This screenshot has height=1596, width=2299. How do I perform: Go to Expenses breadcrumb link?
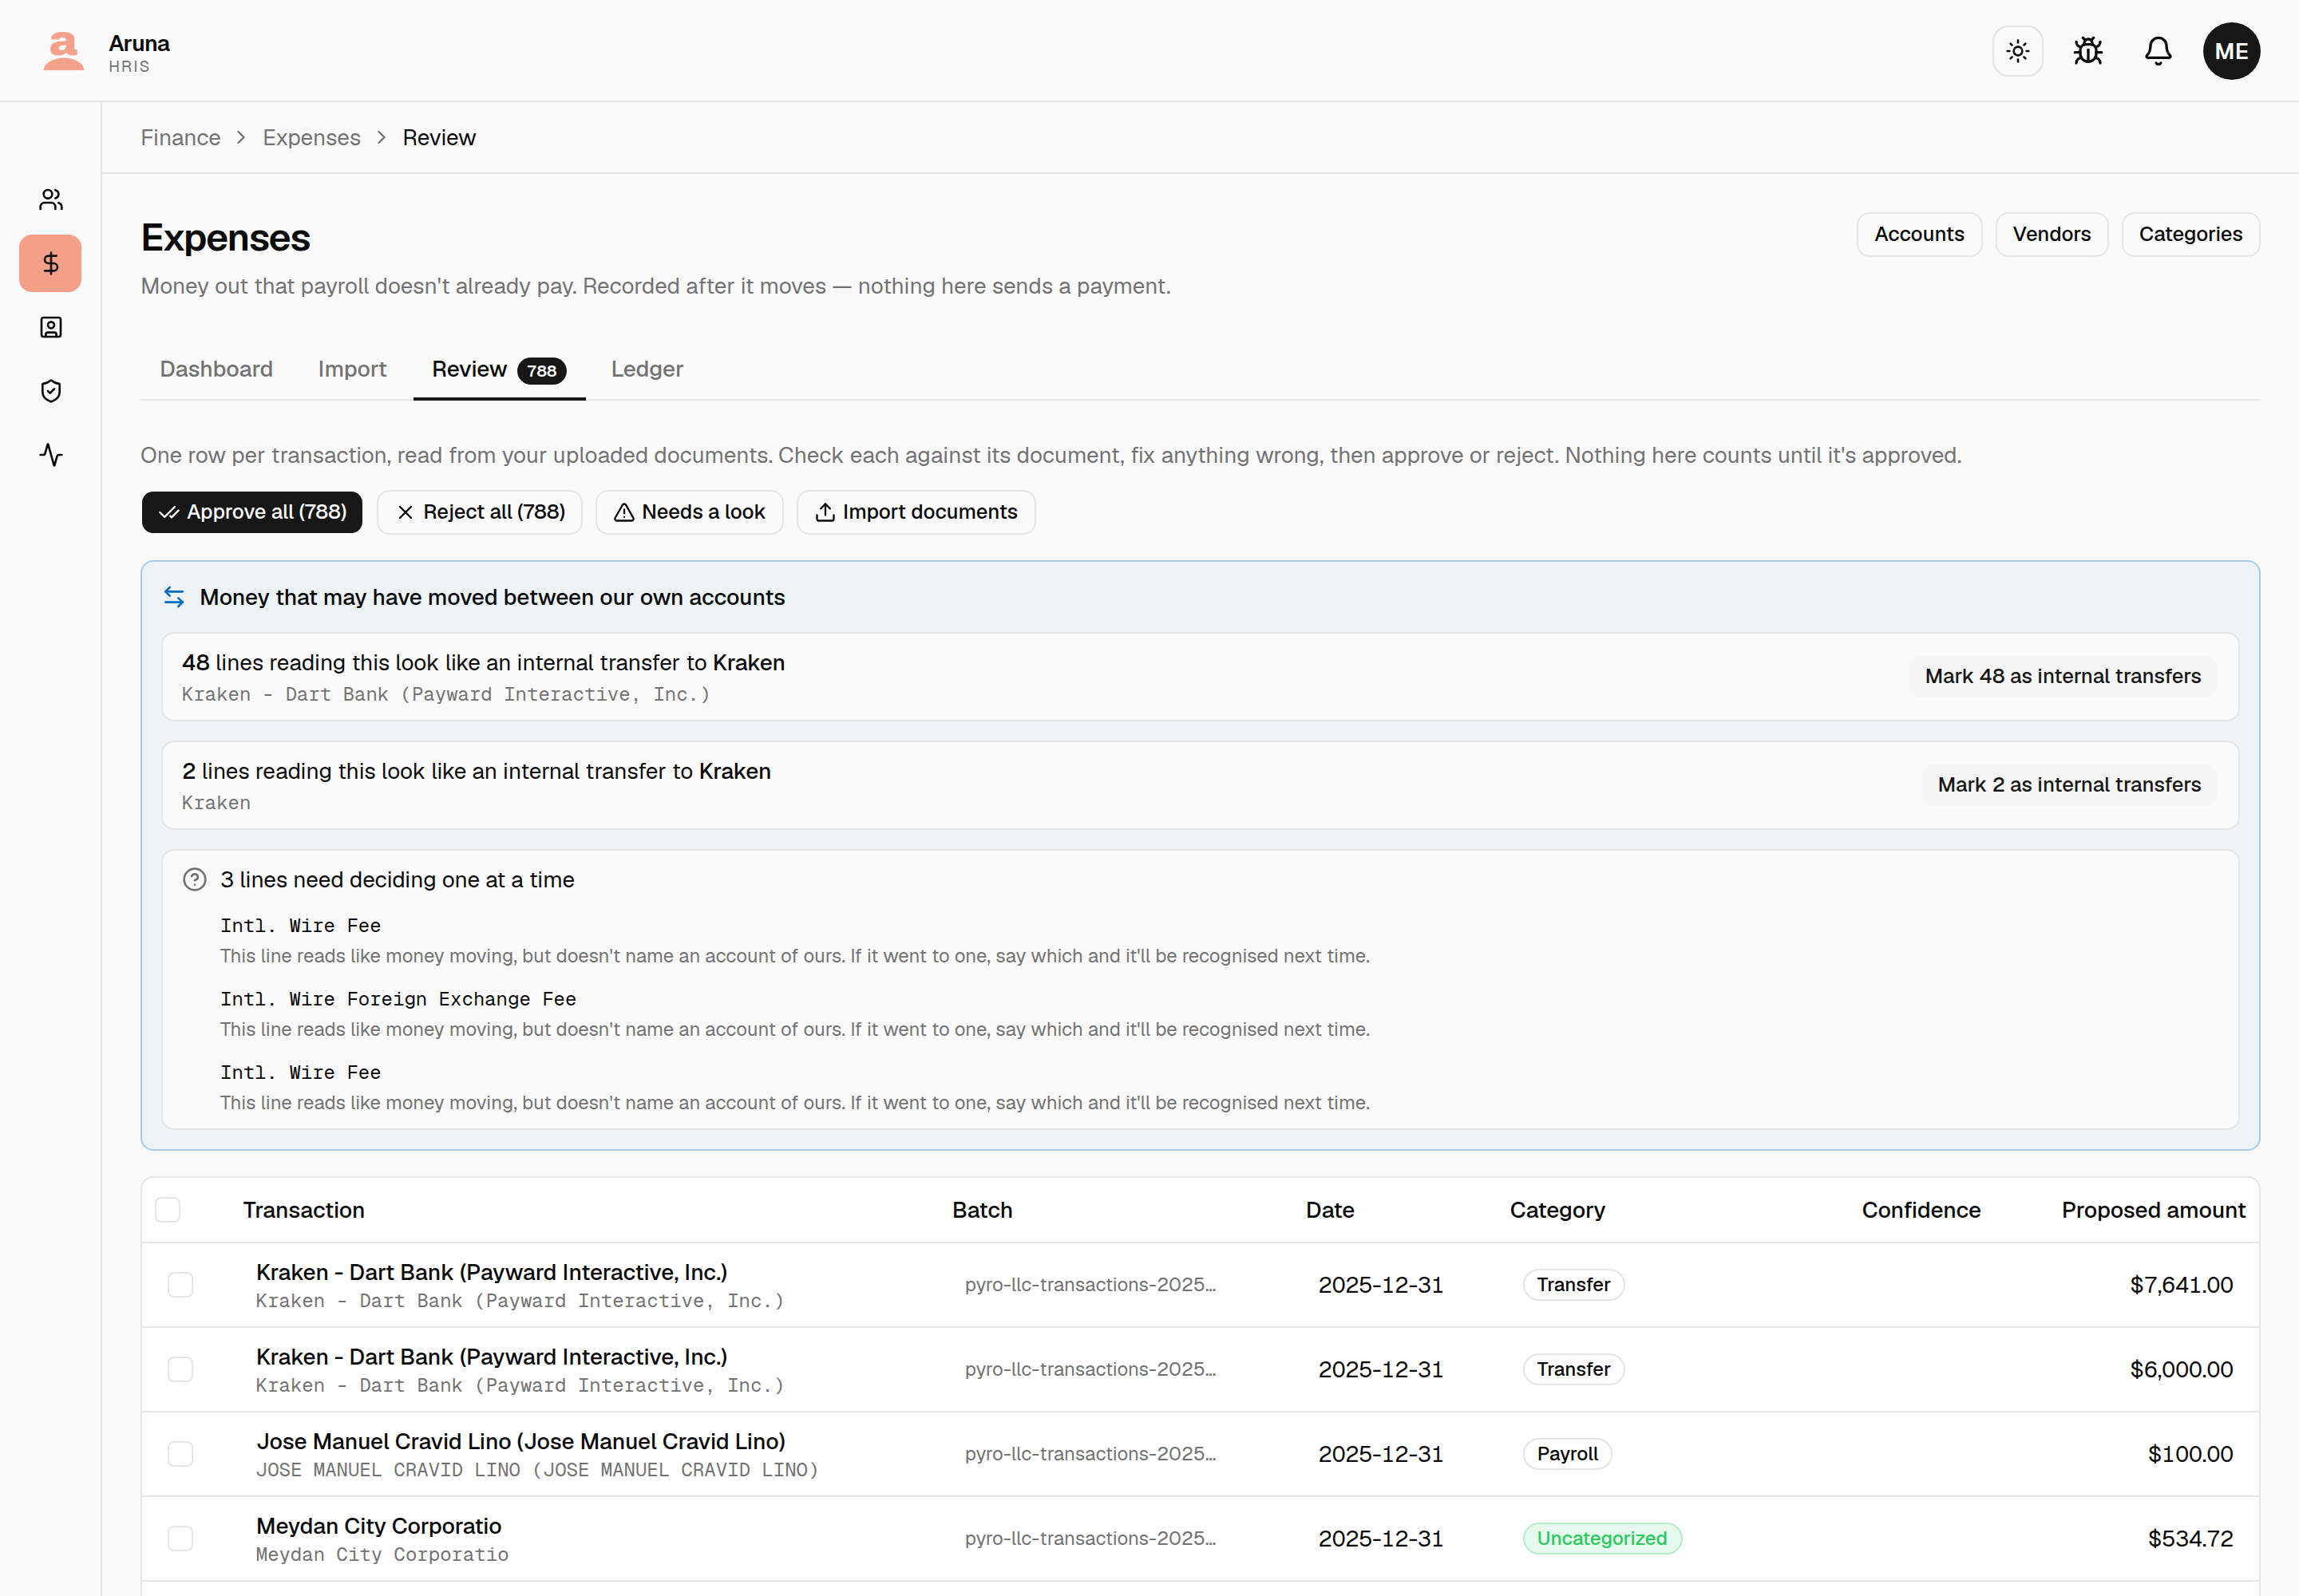click(311, 138)
